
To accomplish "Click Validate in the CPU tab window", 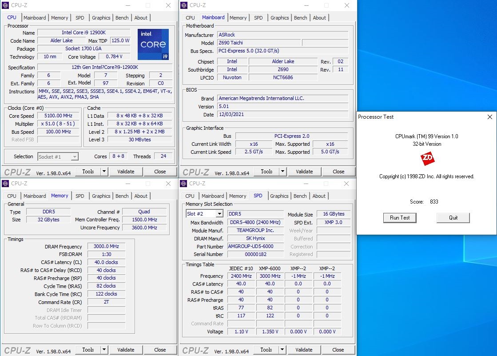I will pyautogui.click(x=126, y=172).
